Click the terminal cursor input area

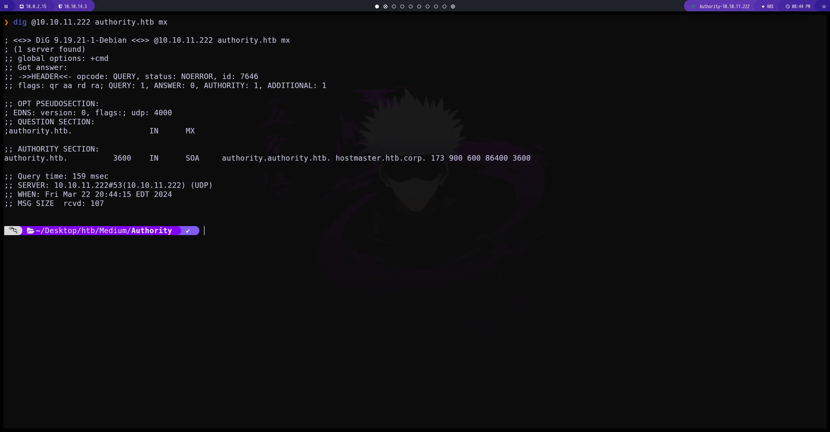tap(205, 231)
